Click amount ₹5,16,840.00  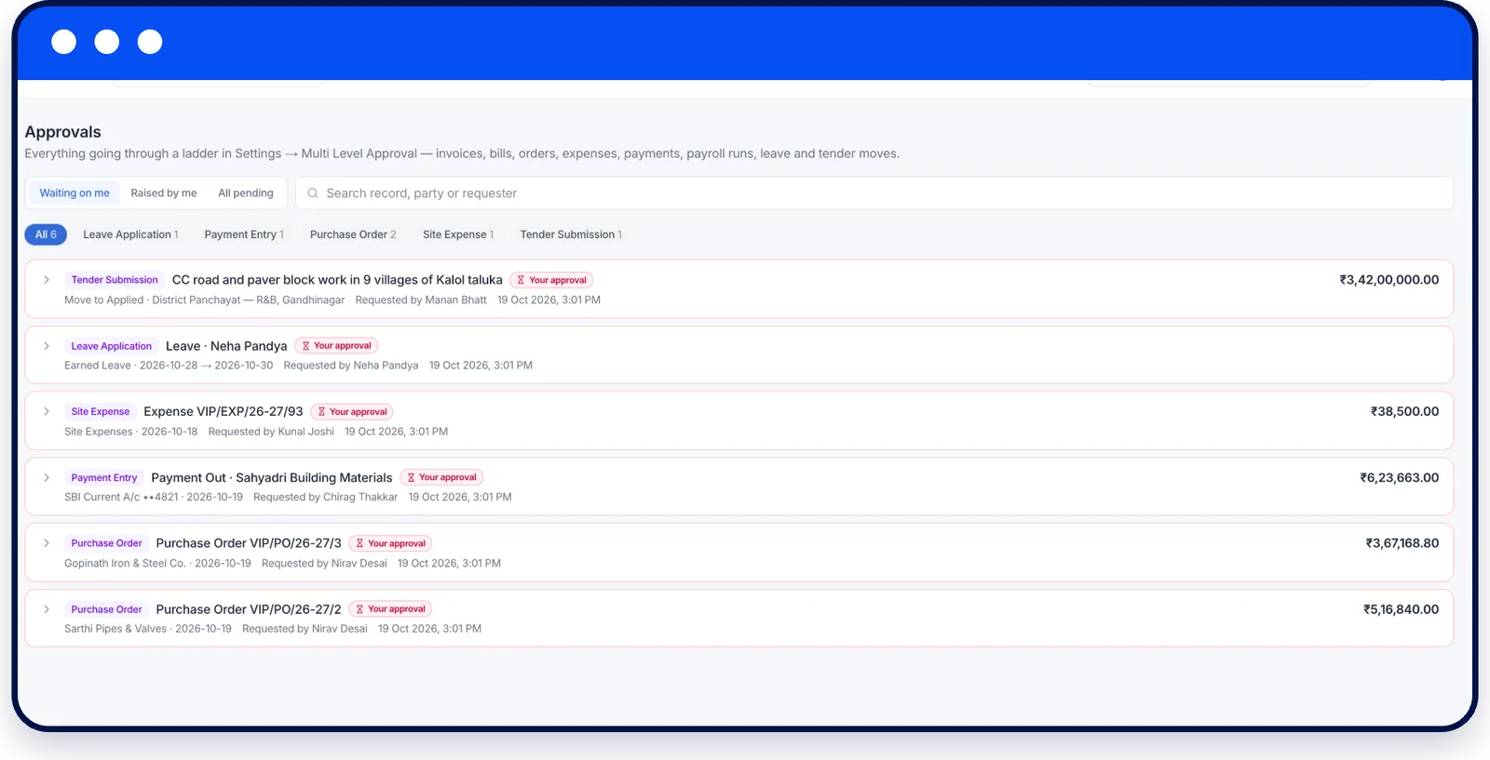tap(1401, 609)
